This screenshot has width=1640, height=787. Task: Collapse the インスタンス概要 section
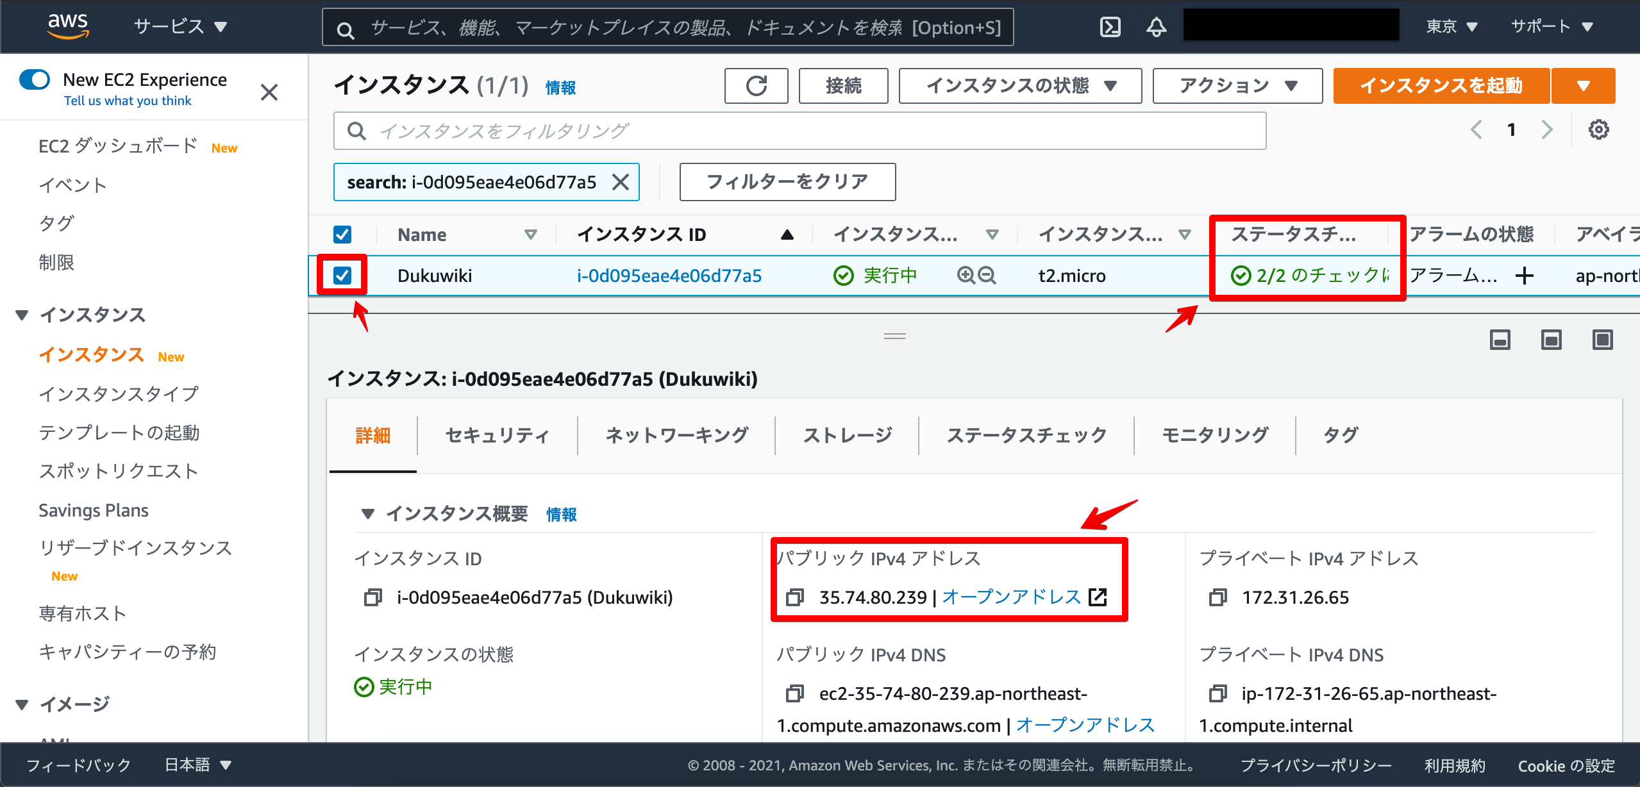[368, 514]
